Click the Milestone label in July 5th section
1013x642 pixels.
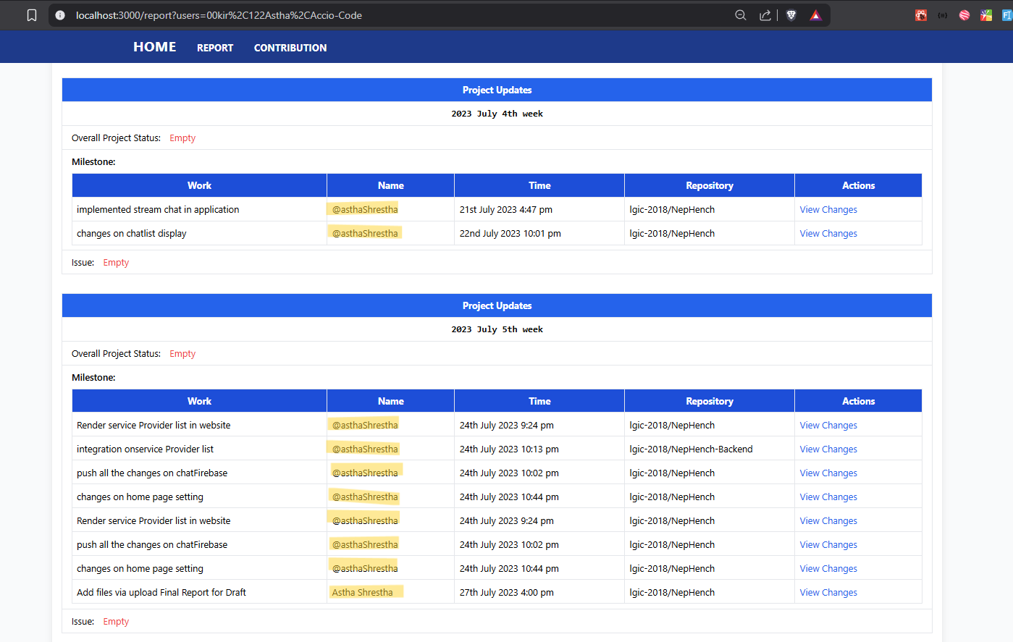pyautogui.click(x=93, y=378)
